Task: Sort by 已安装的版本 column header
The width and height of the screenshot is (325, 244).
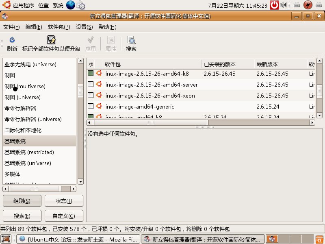Action: click(227, 64)
